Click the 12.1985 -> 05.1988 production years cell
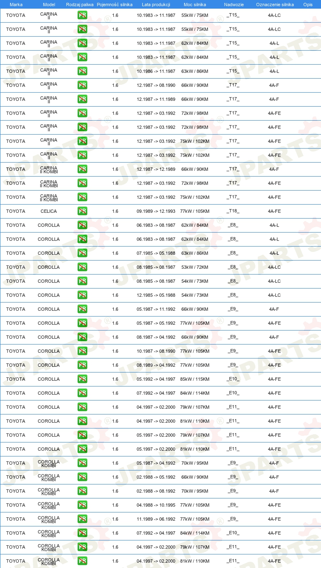 (156, 295)
